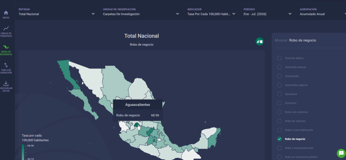
Task: Open the green chat feedback icon
Action: tap(341, 153)
